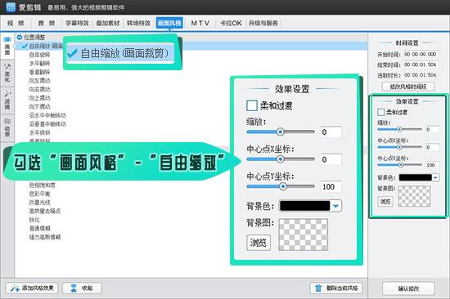Viewport: 450px width, 299px height.
Task: Toggle the enlarged 柔和过渡 checkbox
Action: (252, 105)
